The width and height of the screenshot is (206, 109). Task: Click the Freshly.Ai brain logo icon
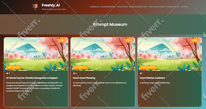35,6
